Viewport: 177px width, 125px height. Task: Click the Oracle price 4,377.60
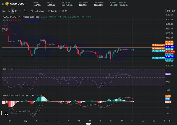pyautogui.click(x=51, y=5)
